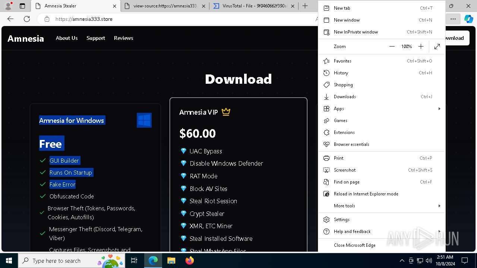
Task: Increase zoom with plus button
Action: point(421,47)
